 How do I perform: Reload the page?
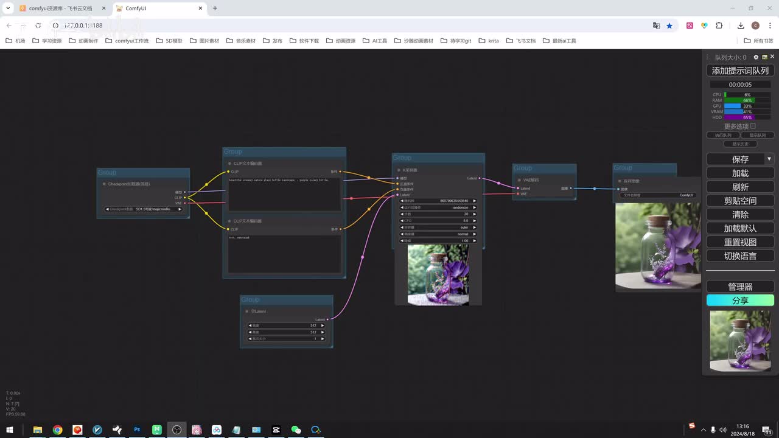(38, 26)
